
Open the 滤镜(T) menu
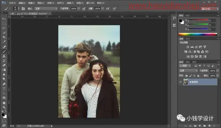pos(70,3)
